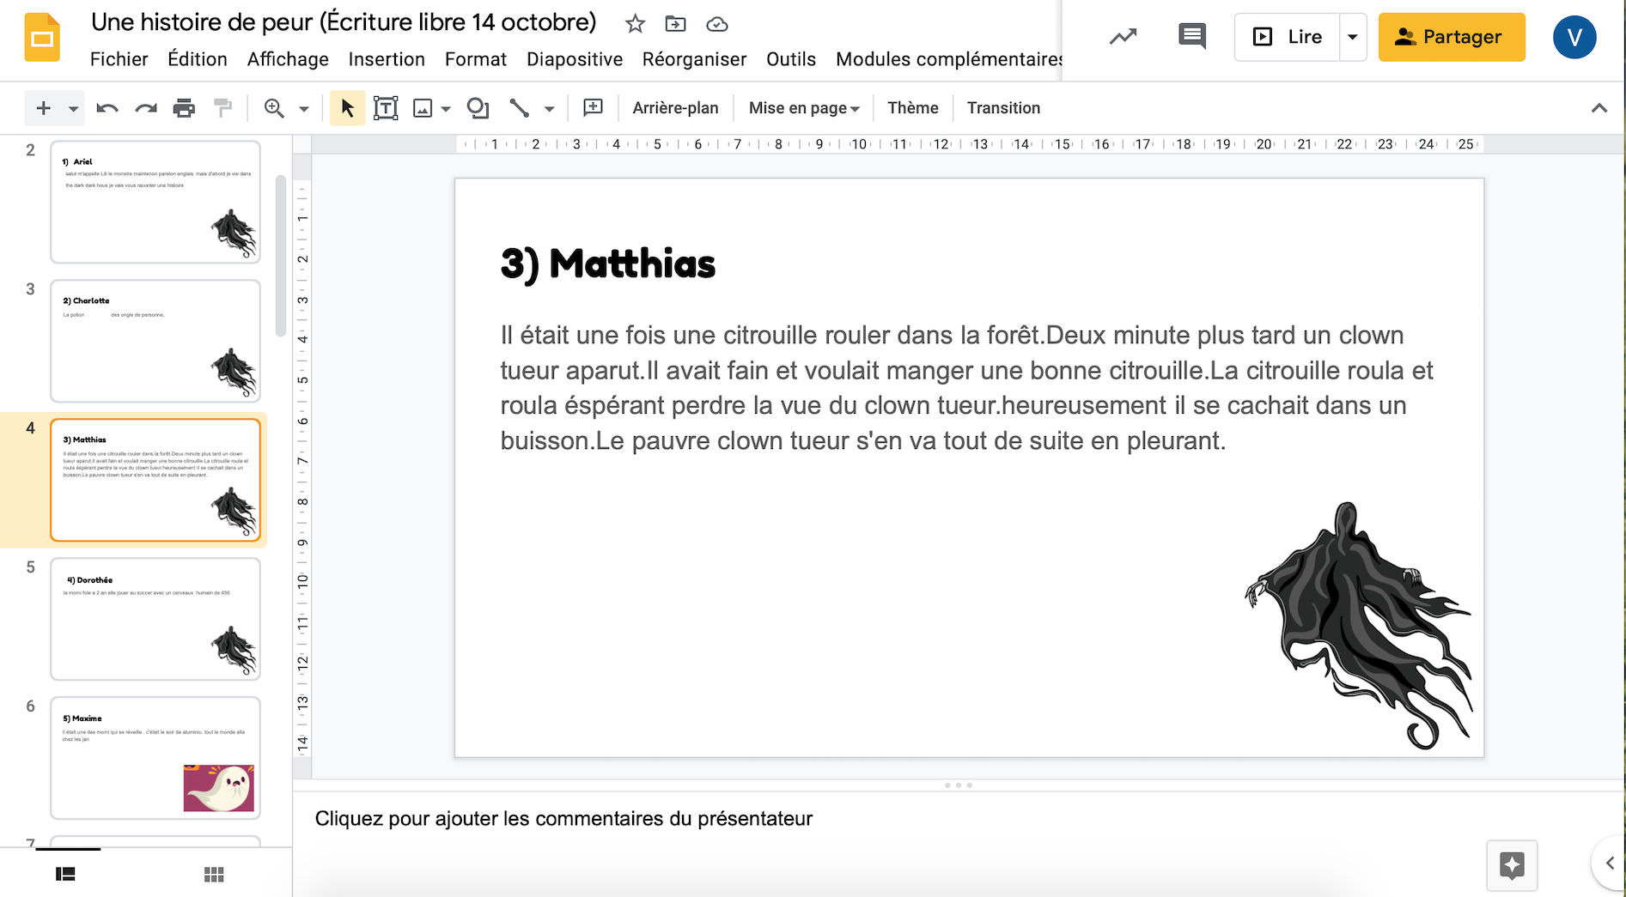The height and width of the screenshot is (897, 1626).
Task: Print the presentation
Action: coord(184,108)
